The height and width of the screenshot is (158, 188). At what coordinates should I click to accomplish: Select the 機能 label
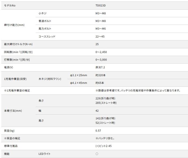tap(7, 154)
